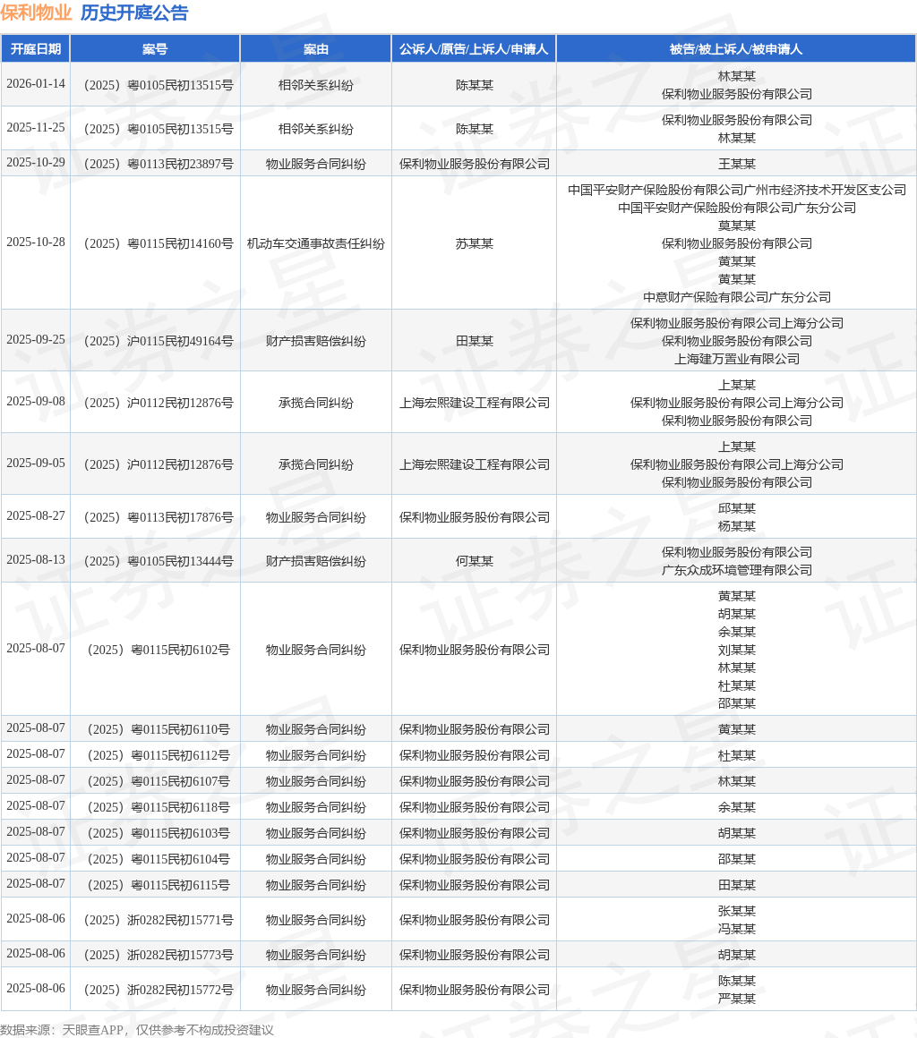Click the 开庭日期 column header
Viewport: 917px width, 1038px height.
click(36, 49)
